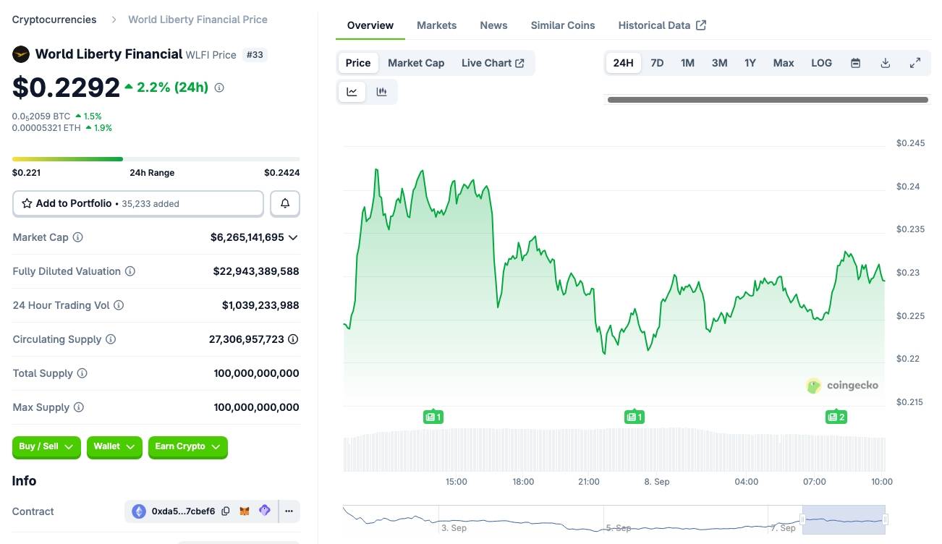Image resolution: width=942 pixels, height=544 pixels.
Task: Click the Ethereum contract chain icon
Action: [138, 511]
